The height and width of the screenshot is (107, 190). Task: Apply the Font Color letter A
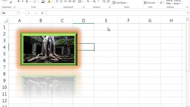click(x=49, y=1)
